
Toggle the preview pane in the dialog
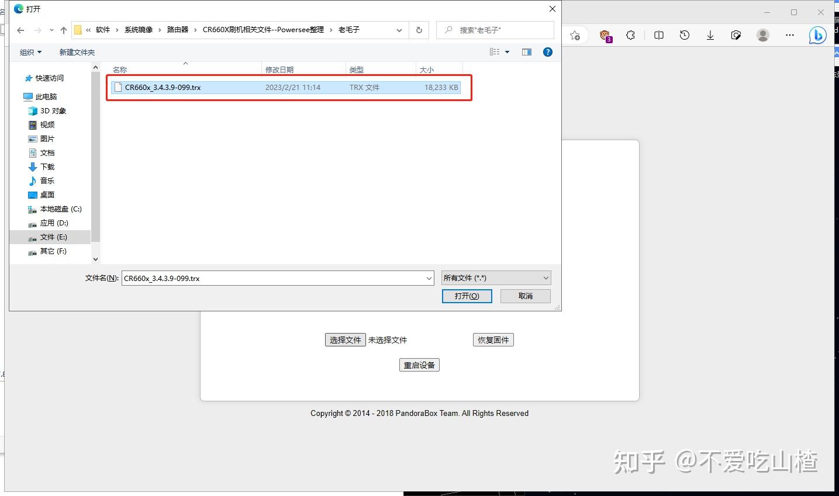point(526,51)
